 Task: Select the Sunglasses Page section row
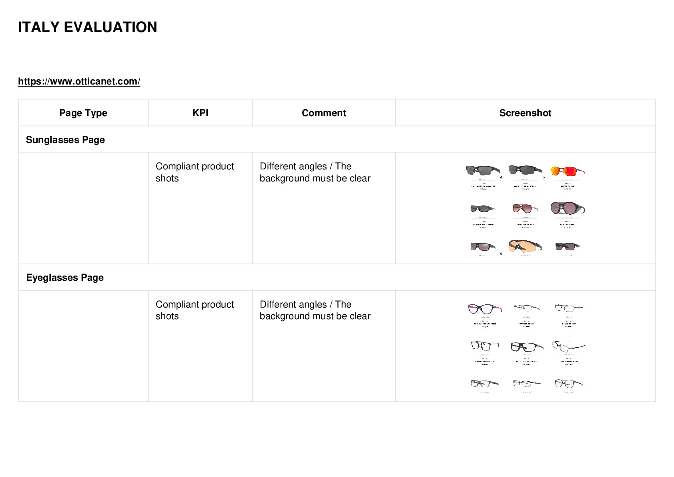pyautogui.click(x=337, y=139)
